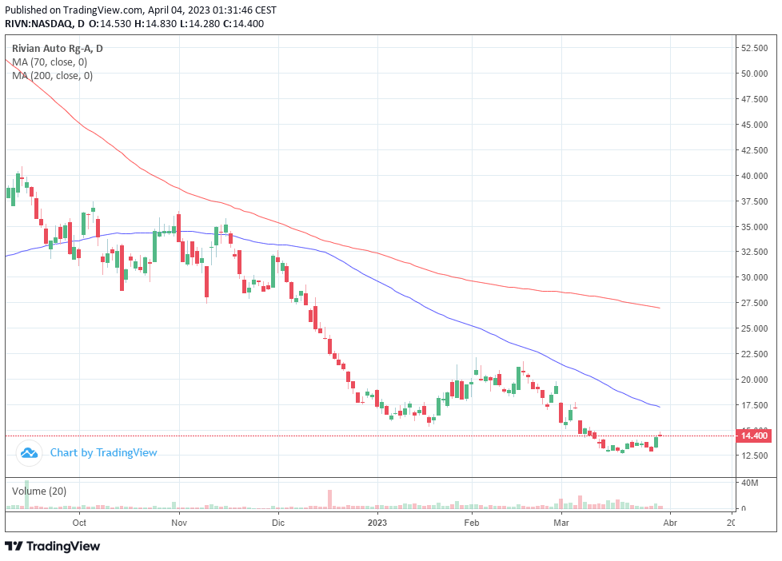Image resolution: width=782 pixels, height=561 pixels.
Task: Click the tallest green volume bar at far left
Action: pyautogui.click(x=27, y=495)
